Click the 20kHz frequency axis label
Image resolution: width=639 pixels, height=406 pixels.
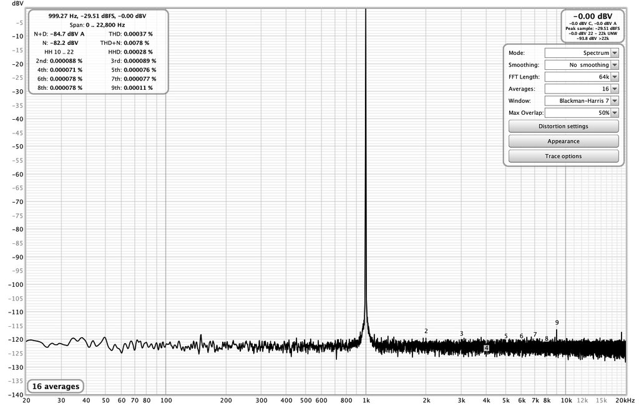coord(625,400)
